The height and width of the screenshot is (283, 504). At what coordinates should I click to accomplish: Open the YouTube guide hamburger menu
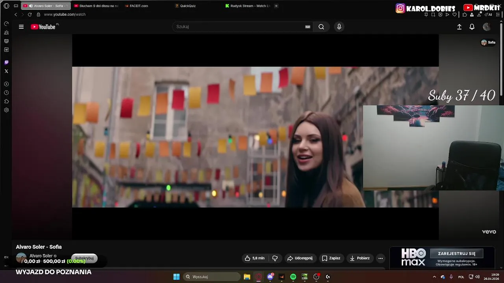point(21,27)
